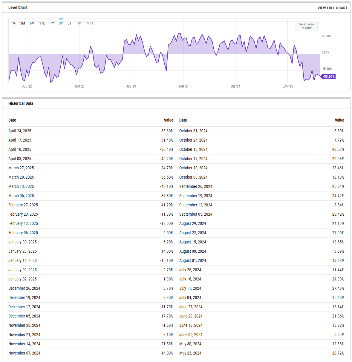The image size is (352, 362).
Task: Select the February 20, 2025 date
Action: click(23, 214)
